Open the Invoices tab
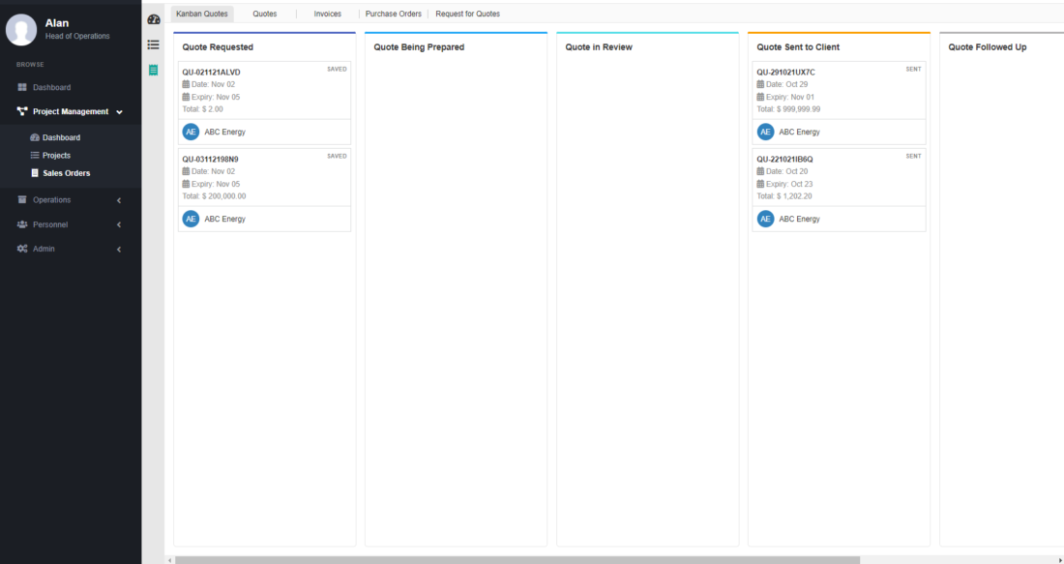Image resolution: width=1064 pixels, height=564 pixels. click(327, 14)
